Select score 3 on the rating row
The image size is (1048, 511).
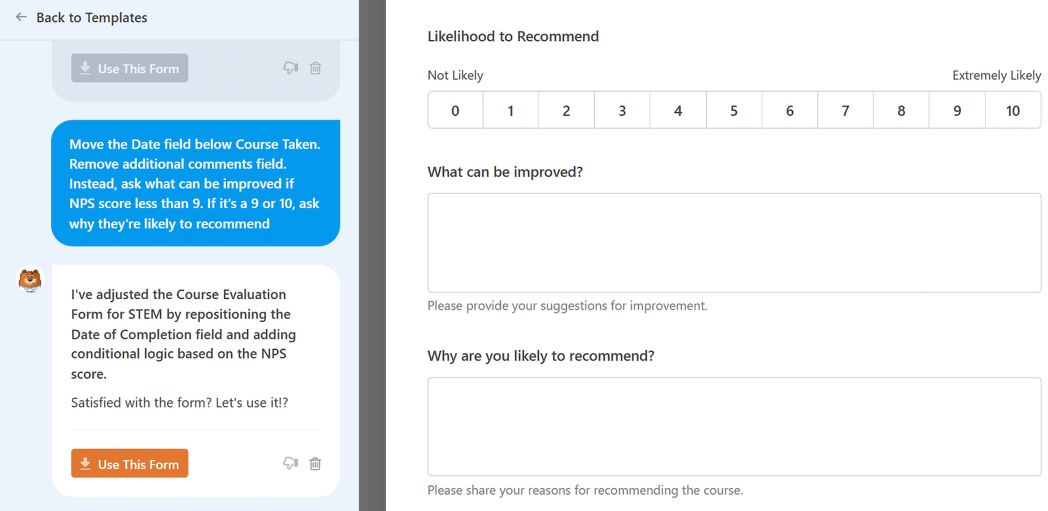pyautogui.click(x=622, y=110)
